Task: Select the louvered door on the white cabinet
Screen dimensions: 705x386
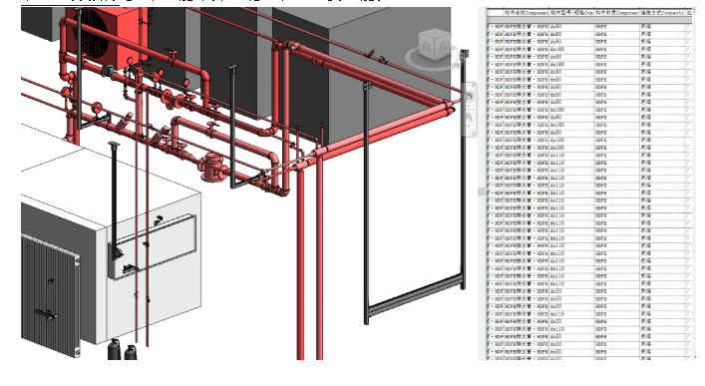Action: pos(50,294)
